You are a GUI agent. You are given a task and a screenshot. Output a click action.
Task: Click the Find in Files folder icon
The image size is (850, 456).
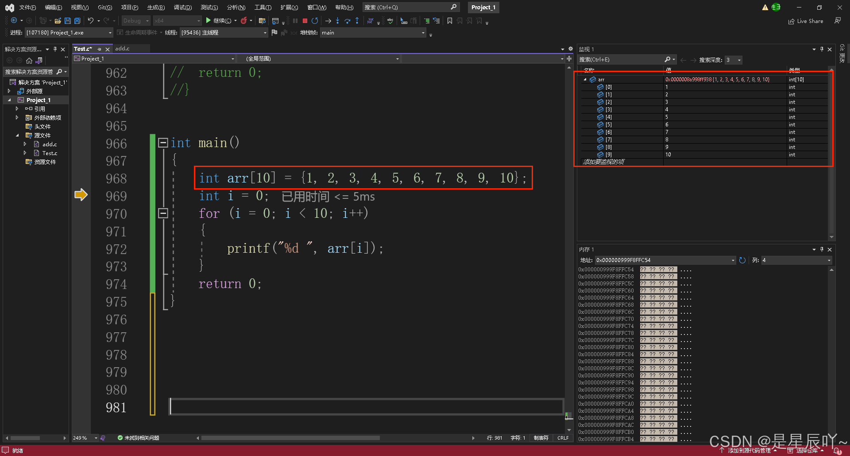pos(262,21)
